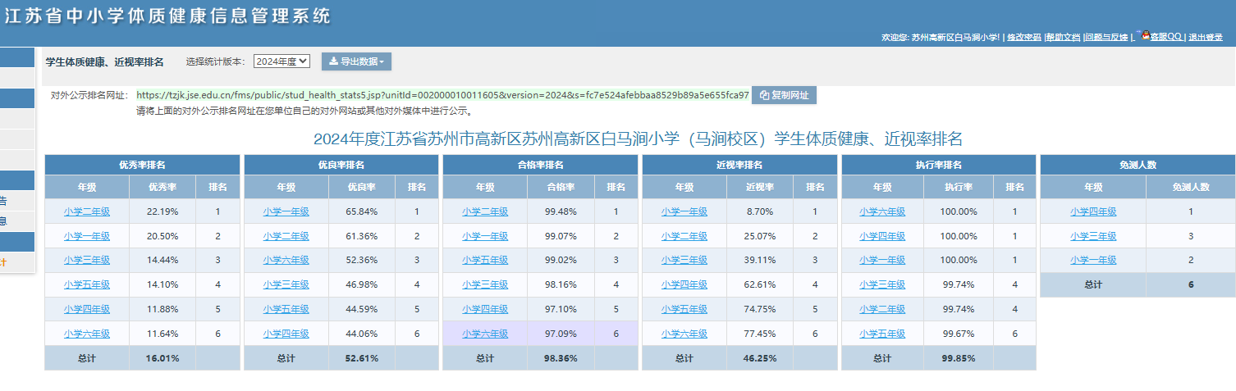Open 小学一年级 in the 优良率排名 table
Viewport: 1236px width, 391px height.
286,211
